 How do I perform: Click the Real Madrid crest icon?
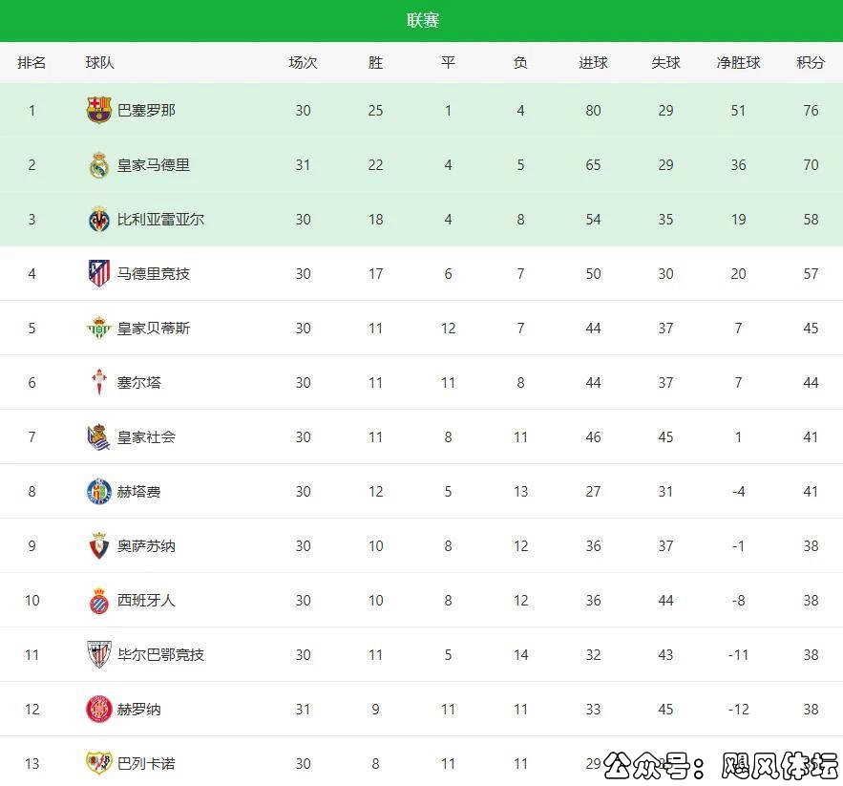(x=99, y=165)
